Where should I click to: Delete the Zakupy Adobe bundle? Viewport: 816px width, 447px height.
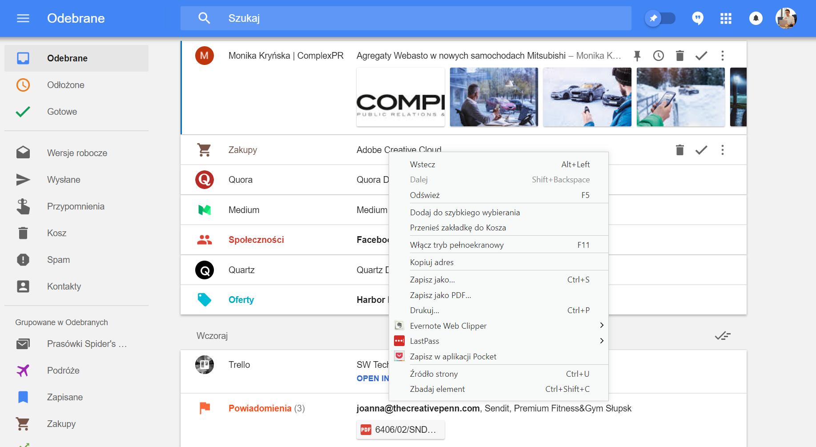[x=680, y=150]
